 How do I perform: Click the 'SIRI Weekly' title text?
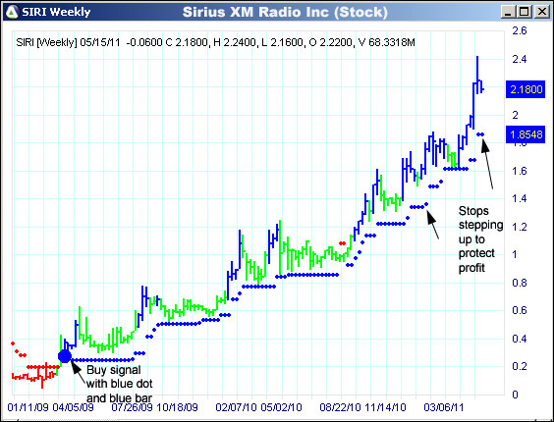(56, 13)
